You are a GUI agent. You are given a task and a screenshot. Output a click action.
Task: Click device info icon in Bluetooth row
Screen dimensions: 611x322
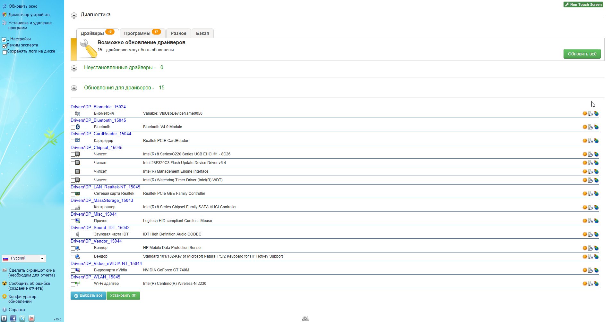point(590,127)
